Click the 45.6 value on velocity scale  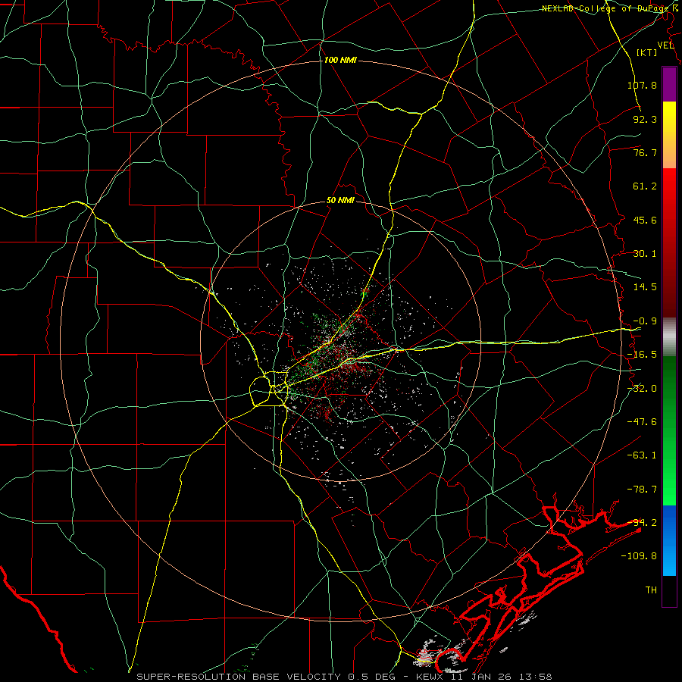click(x=645, y=220)
